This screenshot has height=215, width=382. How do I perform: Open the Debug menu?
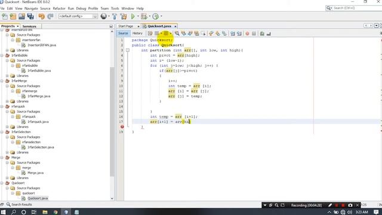[81, 8]
